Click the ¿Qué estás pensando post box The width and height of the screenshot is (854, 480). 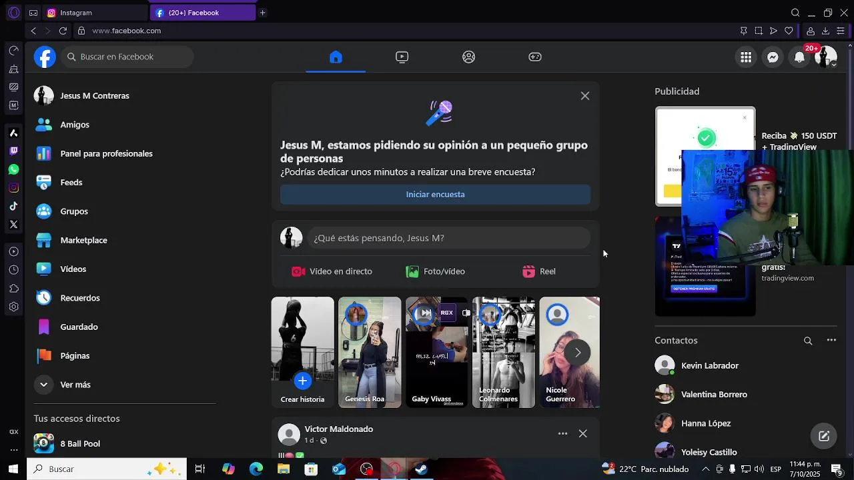point(449,238)
